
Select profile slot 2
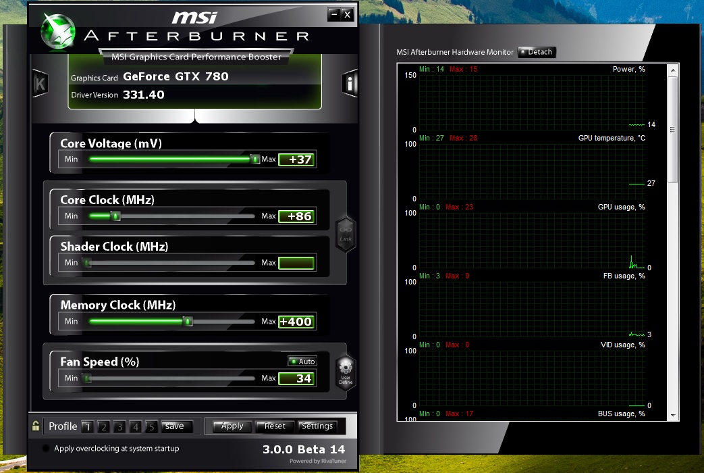point(104,426)
